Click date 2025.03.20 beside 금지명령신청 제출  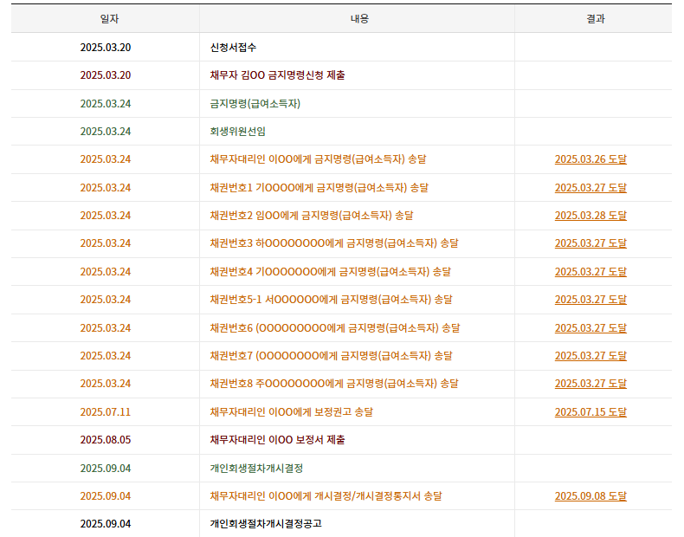click(106, 75)
